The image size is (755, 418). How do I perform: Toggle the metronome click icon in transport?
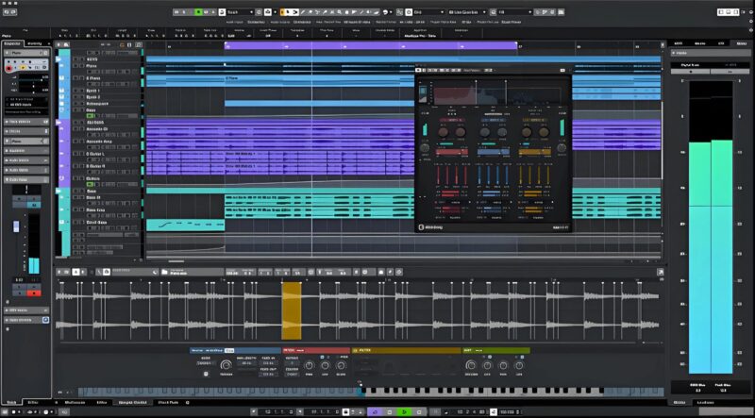click(493, 412)
